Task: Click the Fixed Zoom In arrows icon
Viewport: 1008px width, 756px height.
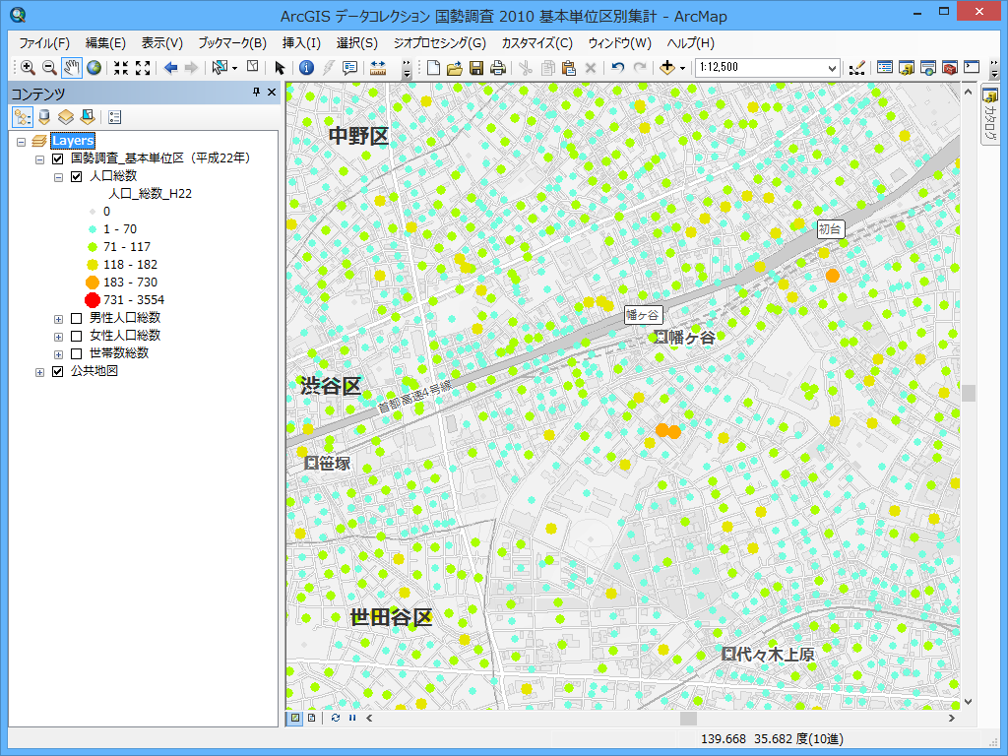Action: [121, 68]
